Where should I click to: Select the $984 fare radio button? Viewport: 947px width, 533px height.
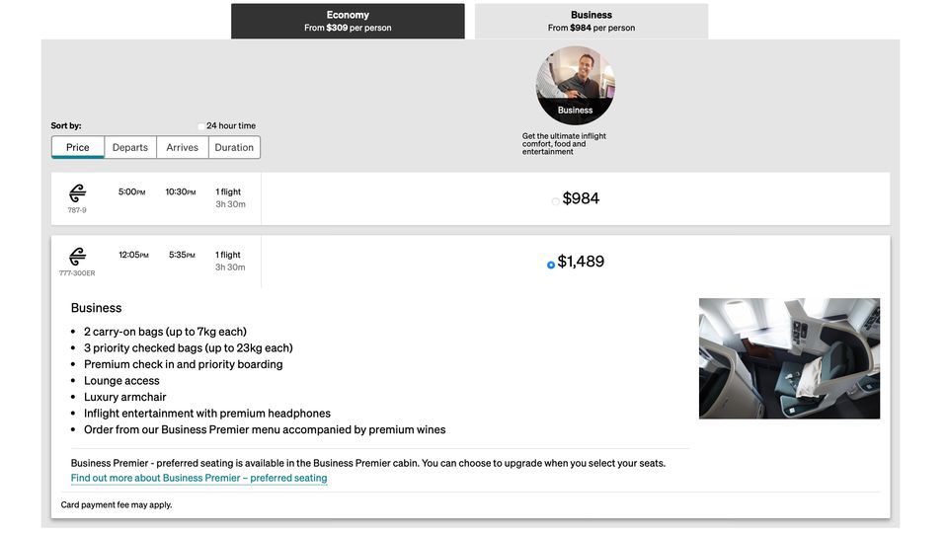click(555, 201)
